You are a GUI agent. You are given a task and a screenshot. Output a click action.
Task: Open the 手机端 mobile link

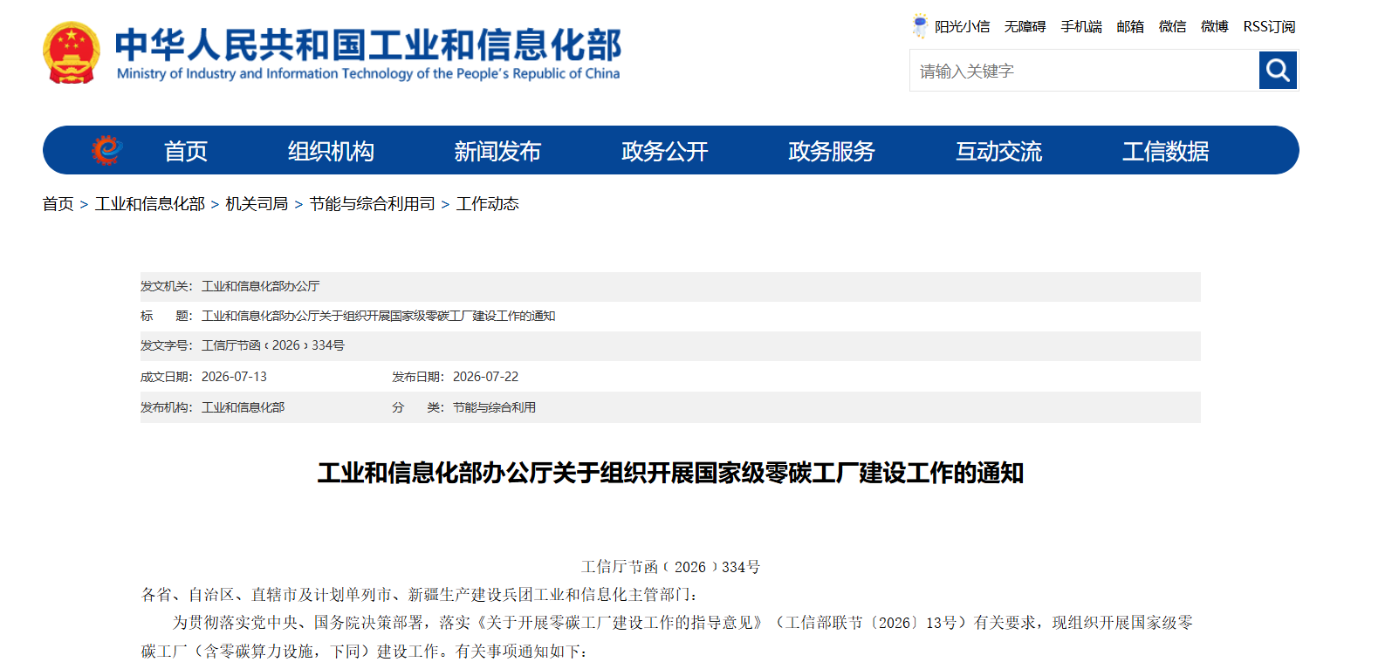pos(1081,27)
